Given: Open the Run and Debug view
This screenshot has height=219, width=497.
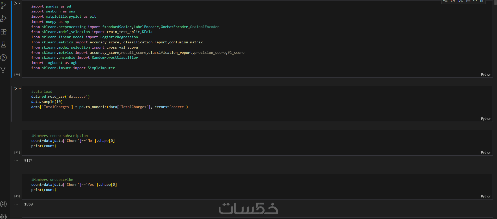Looking at the screenshot, I should (3, 19).
